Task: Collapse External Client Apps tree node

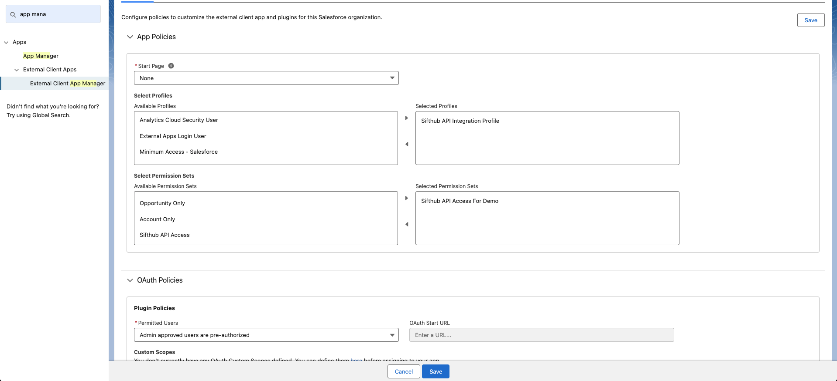Action: 17,70
